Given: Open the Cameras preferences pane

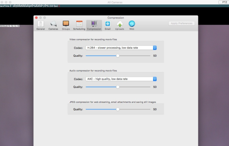Looking at the screenshot, I should [x=53, y=25].
